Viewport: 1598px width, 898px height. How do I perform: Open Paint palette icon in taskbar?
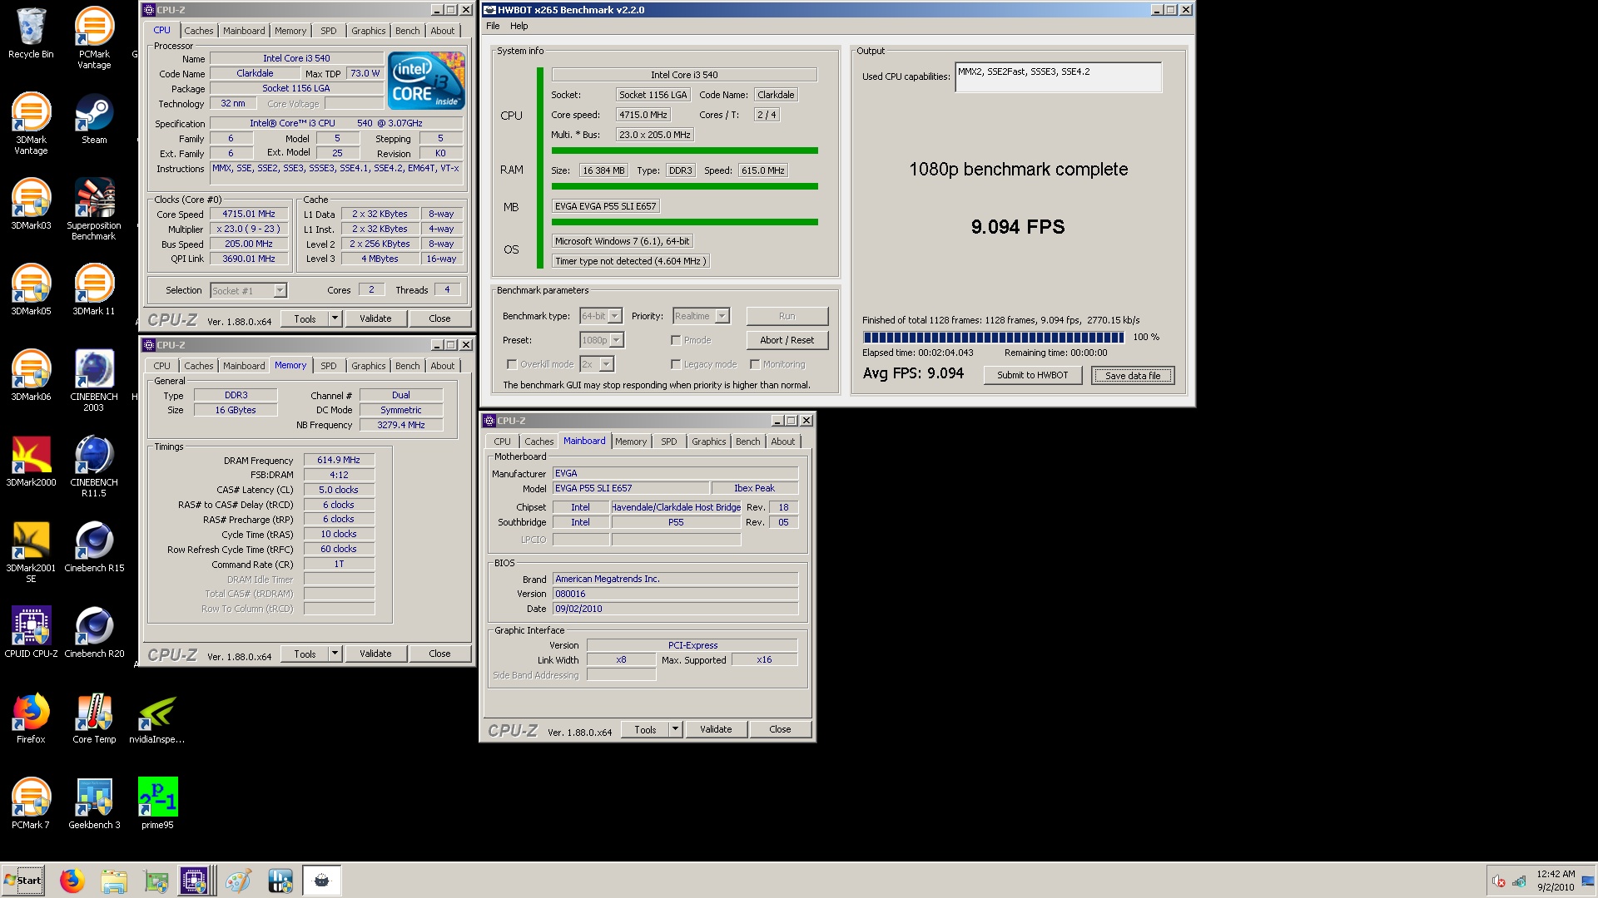click(x=238, y=881)
